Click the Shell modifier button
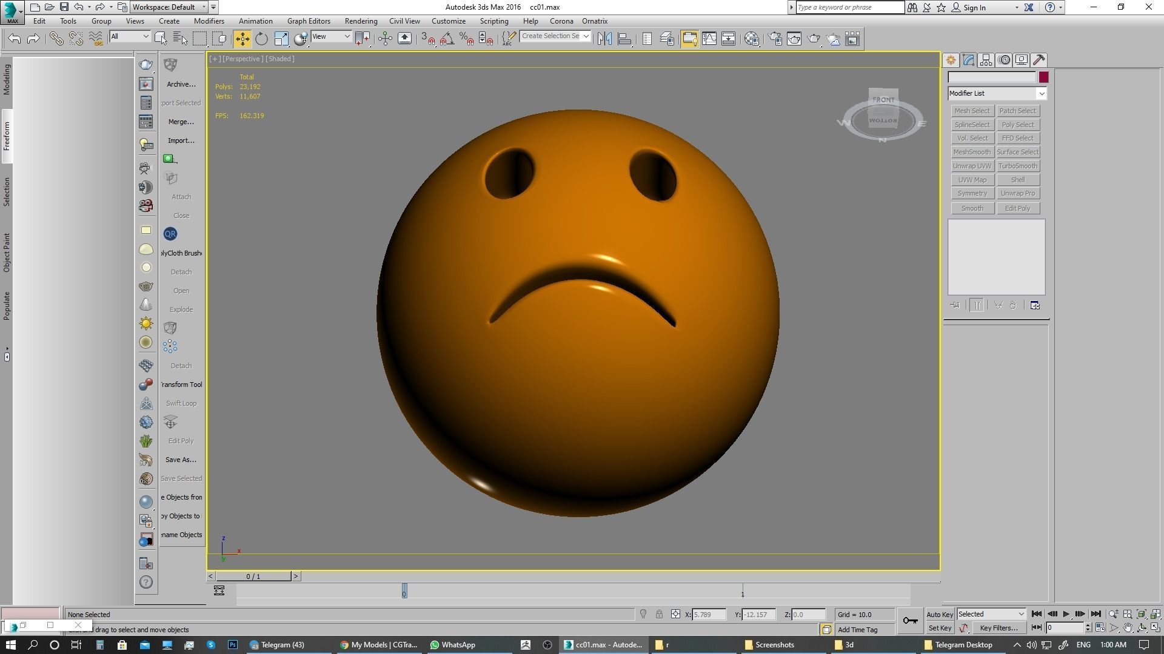The image size is (1164, 654). click(1018, 180)
